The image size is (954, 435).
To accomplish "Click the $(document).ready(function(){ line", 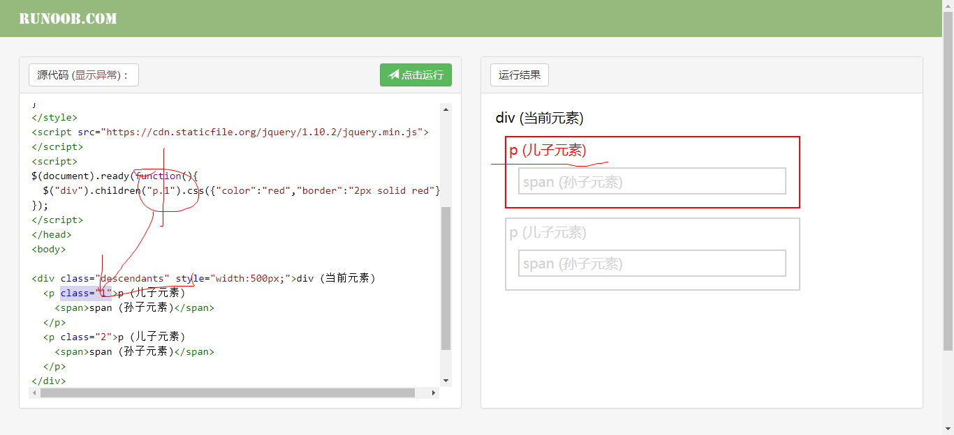I will click(115, 176).
